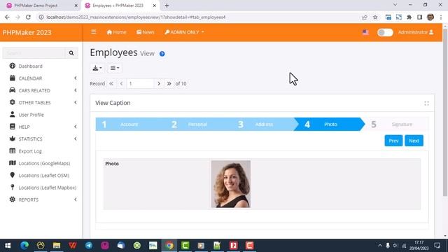Viewport: 448px width, 252px height.
Task: Open a new browser tab
Action: pyautogui.click(x=167, y=6)
